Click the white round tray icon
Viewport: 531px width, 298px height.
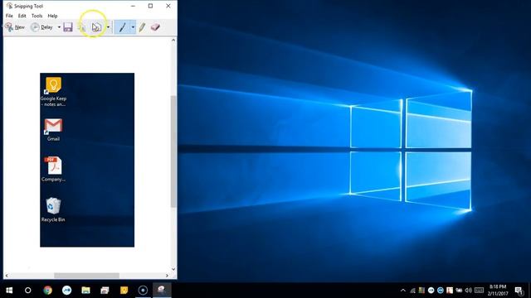431,291
